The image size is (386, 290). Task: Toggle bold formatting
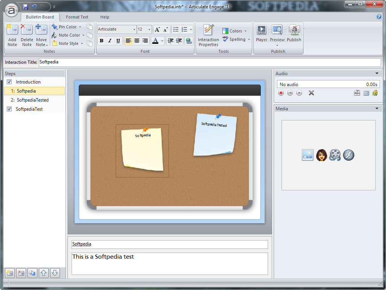click(101, 41)
